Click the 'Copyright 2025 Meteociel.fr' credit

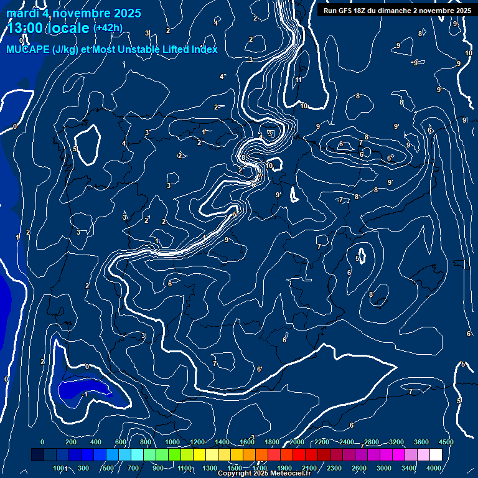pyautogui.click(x=265, y=473)
